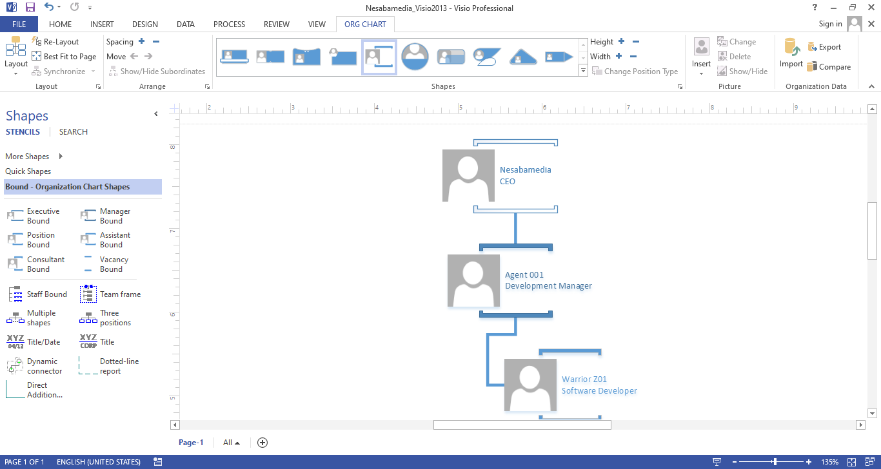Toggle fit page to window button

851,462
